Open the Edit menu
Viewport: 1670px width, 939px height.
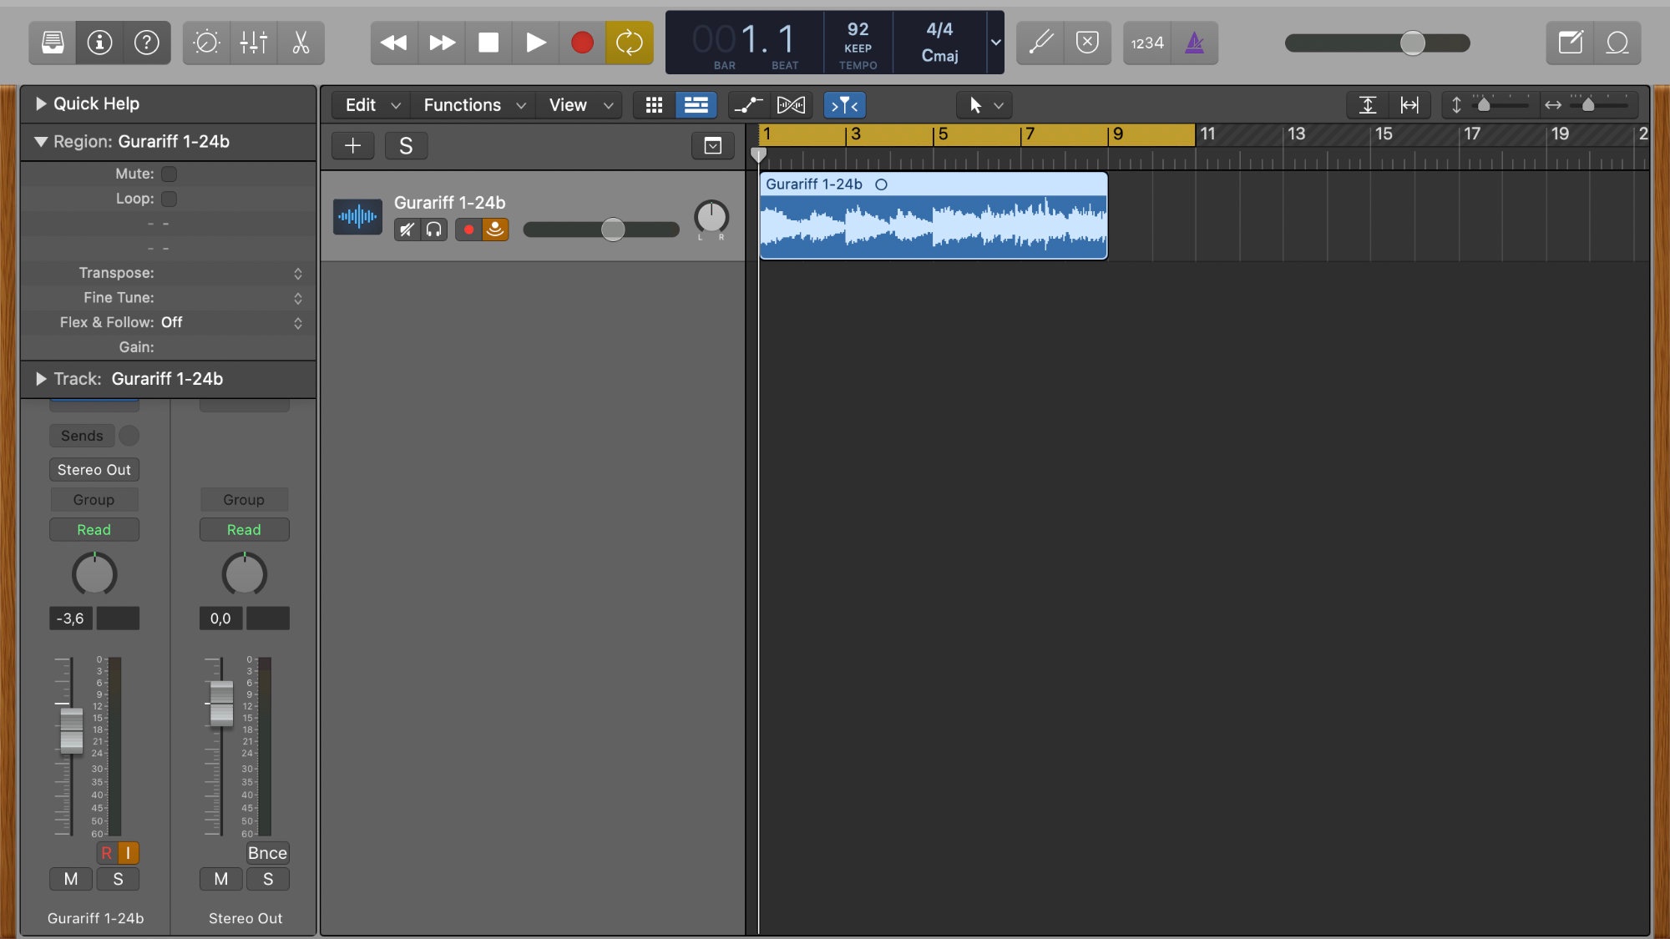[372, 105]
